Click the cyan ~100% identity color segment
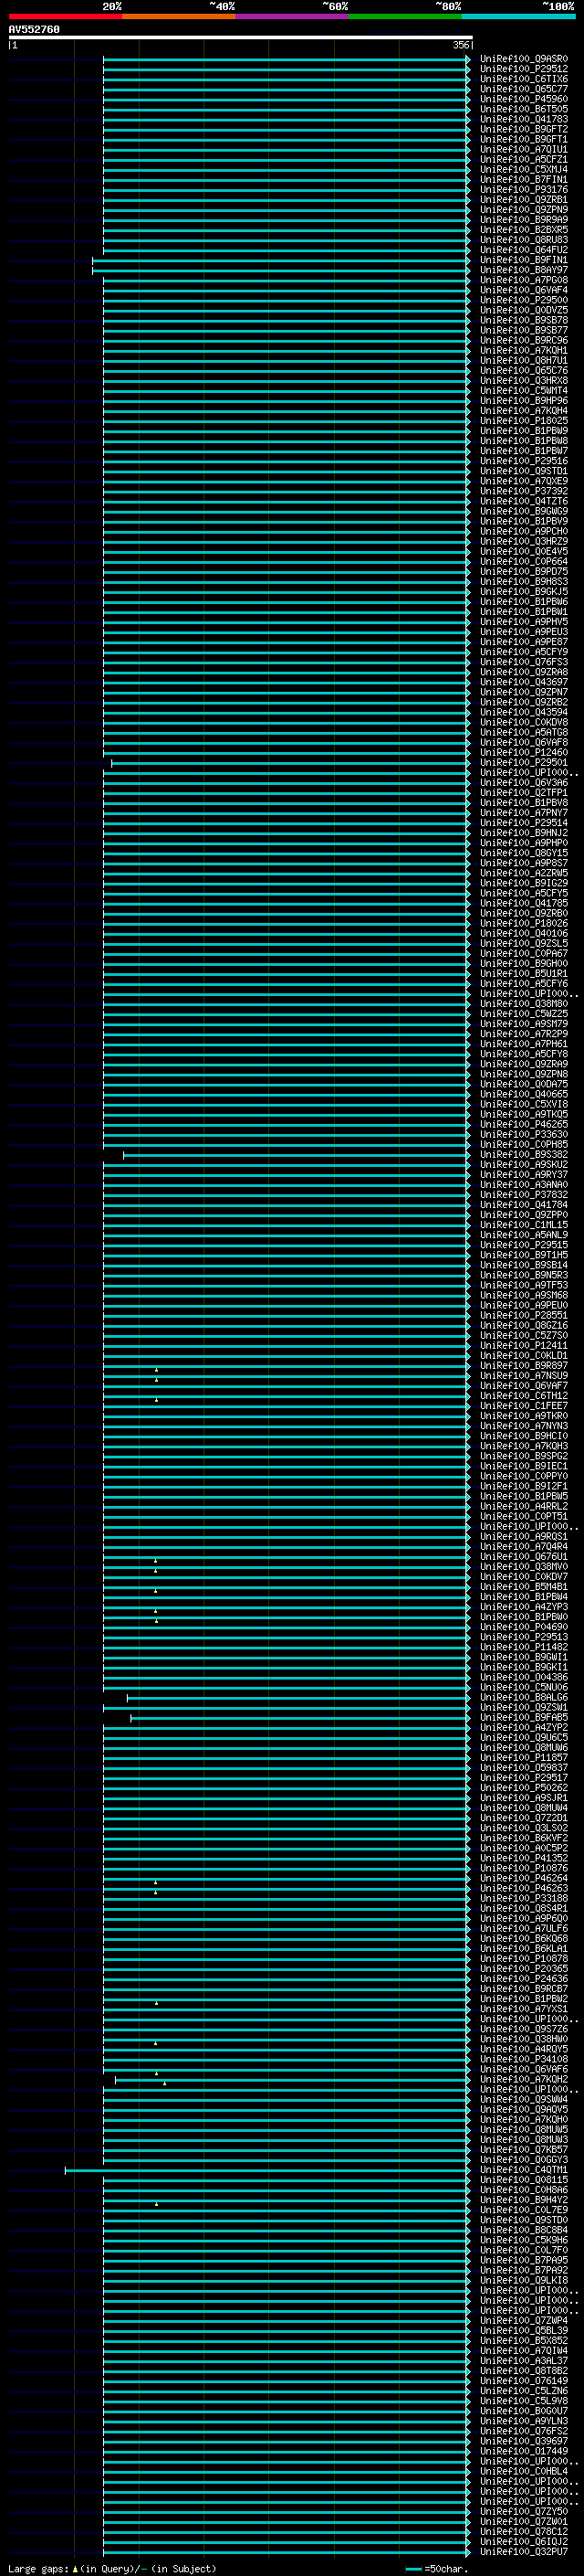 pyautogui.click(x=518, y=17)
